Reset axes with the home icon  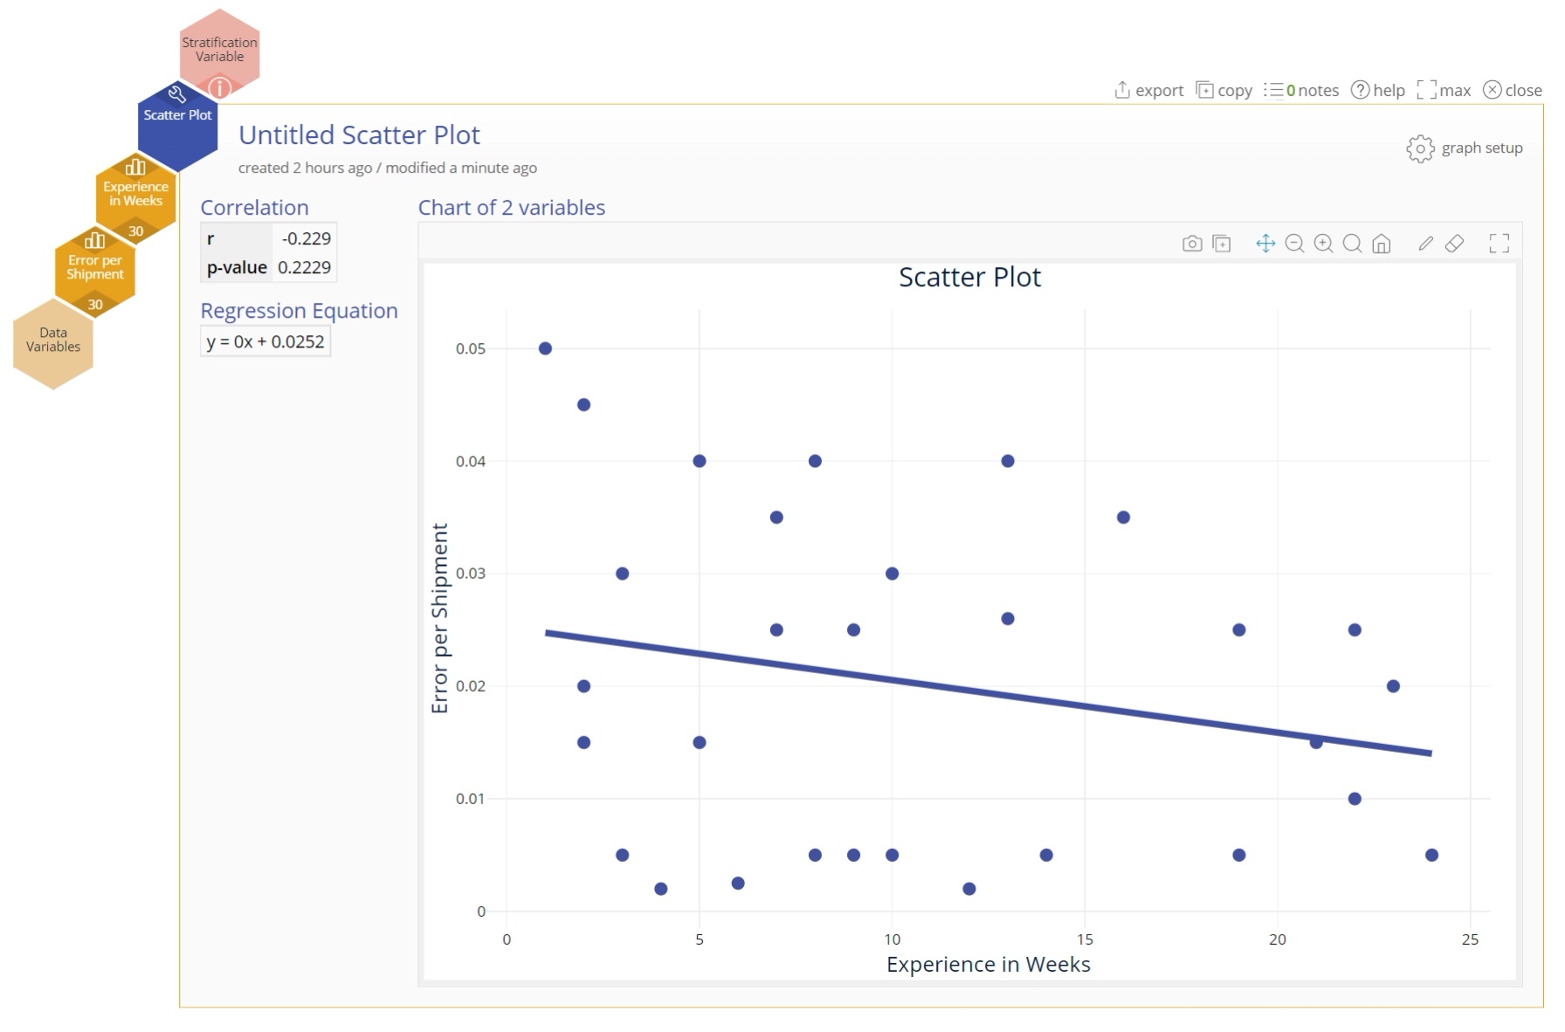[1382, 244]
